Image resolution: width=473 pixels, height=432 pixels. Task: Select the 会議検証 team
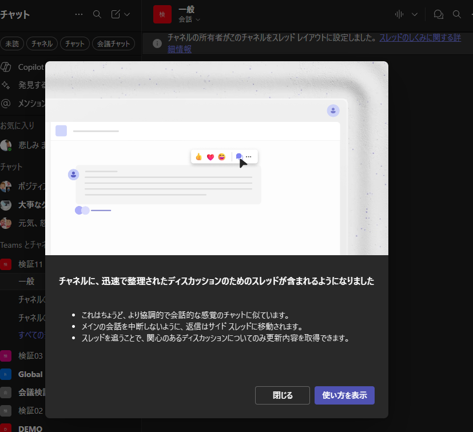click(23, 393)
